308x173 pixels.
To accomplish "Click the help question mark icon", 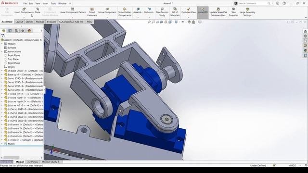I will pyautogui.click(x=284, y=3).
